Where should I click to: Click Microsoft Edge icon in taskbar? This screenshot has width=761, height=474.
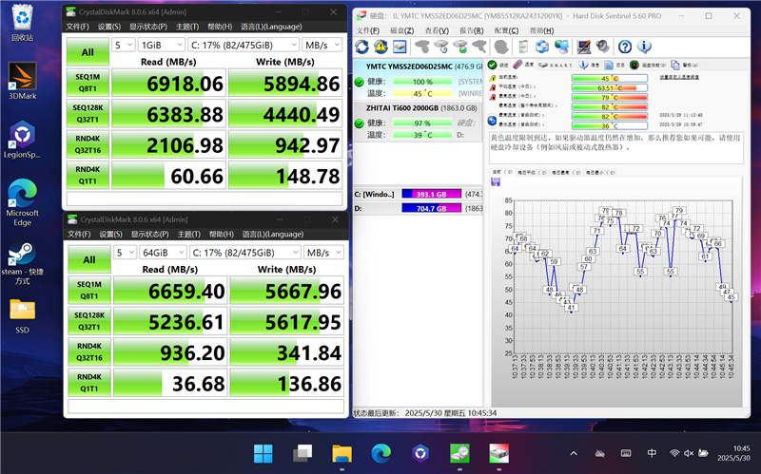380,453
